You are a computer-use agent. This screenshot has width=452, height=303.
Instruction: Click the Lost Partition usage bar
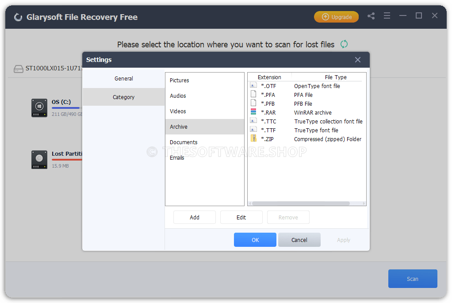point(67,159)
